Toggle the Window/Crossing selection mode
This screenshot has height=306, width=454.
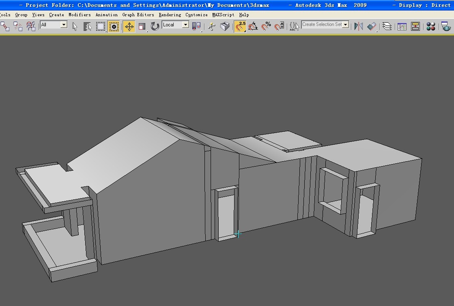114,27
